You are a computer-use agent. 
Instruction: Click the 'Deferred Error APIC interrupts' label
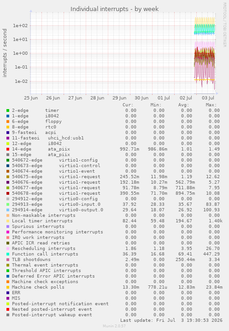pyautogui.click(x=53, y=276)
